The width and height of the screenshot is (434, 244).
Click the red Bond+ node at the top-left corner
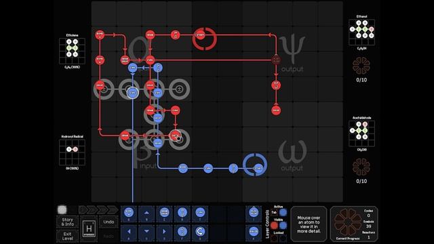coord(100,35)
